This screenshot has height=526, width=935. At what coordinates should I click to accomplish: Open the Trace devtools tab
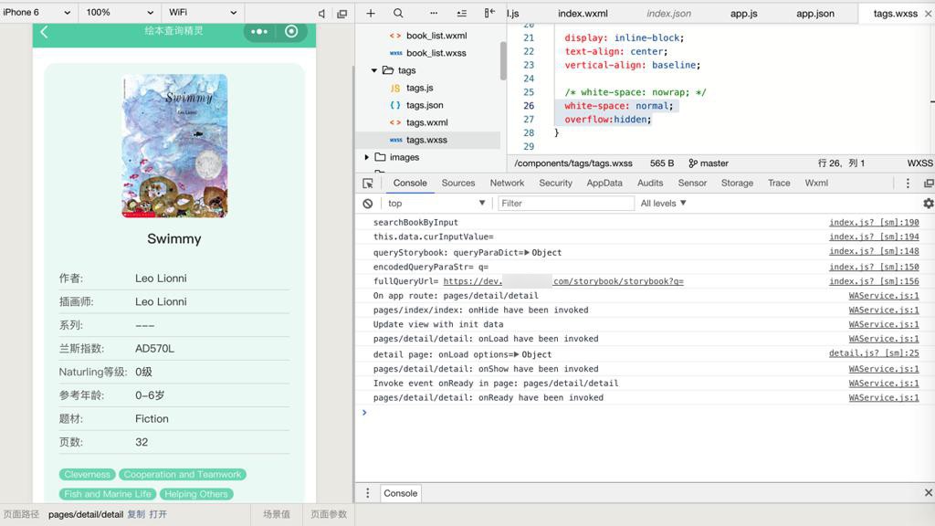coord(779,183)
